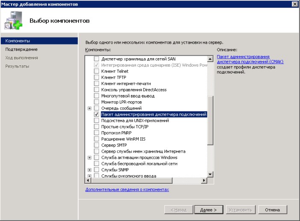Click the server wizard icon in header
The height and width of the screenshot is (221, 300).
[x=13, y=21]
